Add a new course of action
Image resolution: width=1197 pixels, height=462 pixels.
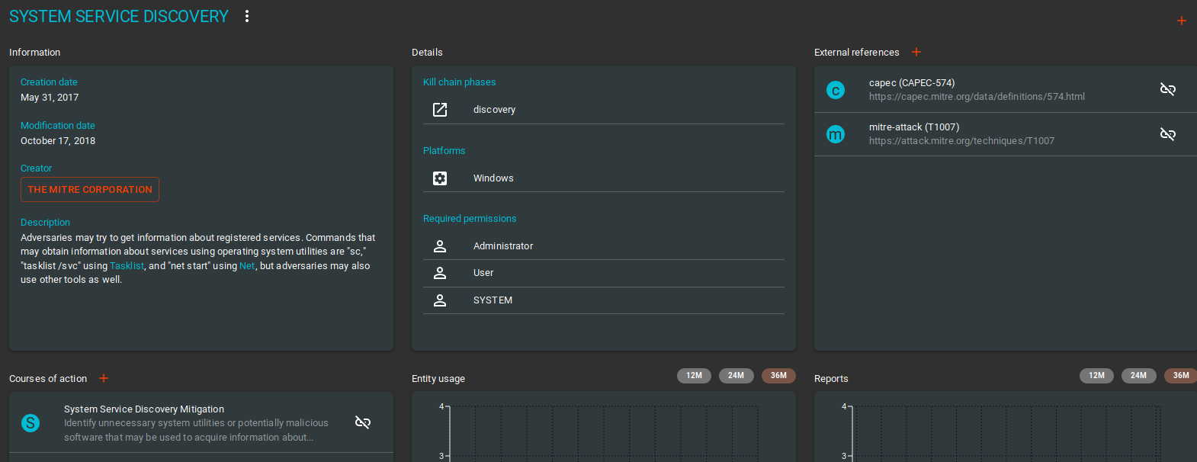click(104, 378)
